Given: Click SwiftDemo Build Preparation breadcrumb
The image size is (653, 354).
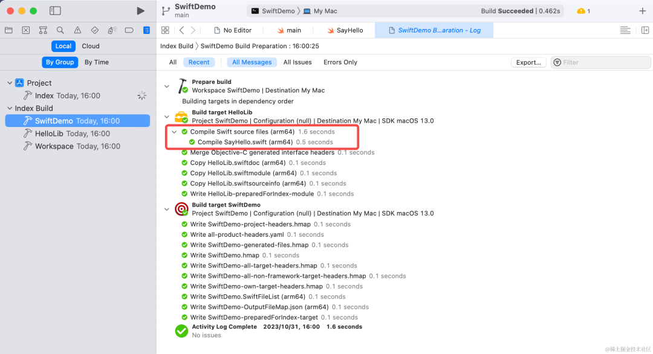Looking at the screenshot, I should point(260,46).
